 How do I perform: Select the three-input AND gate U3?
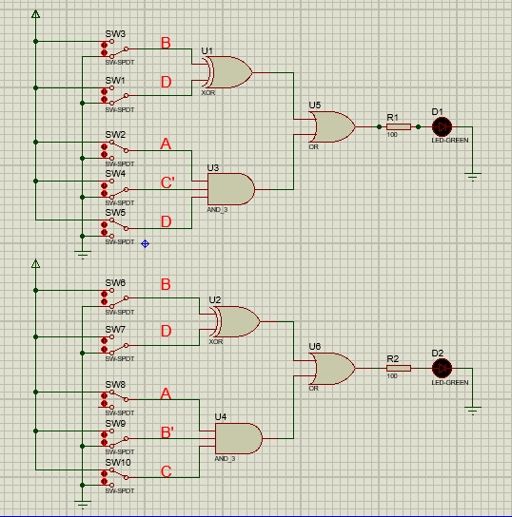tap(231, 189)
